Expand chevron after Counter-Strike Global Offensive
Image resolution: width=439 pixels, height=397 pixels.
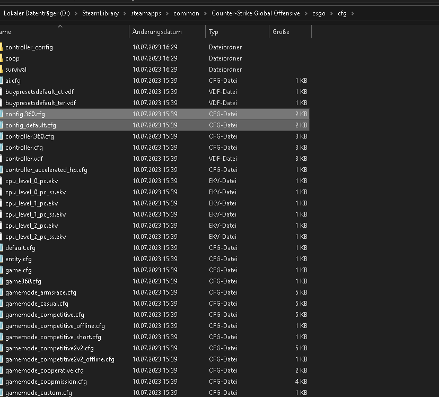[306, 13]
